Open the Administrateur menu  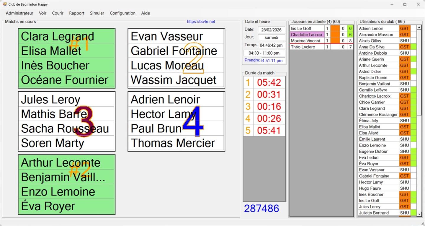pyautogui.click(x=19, y=13)
